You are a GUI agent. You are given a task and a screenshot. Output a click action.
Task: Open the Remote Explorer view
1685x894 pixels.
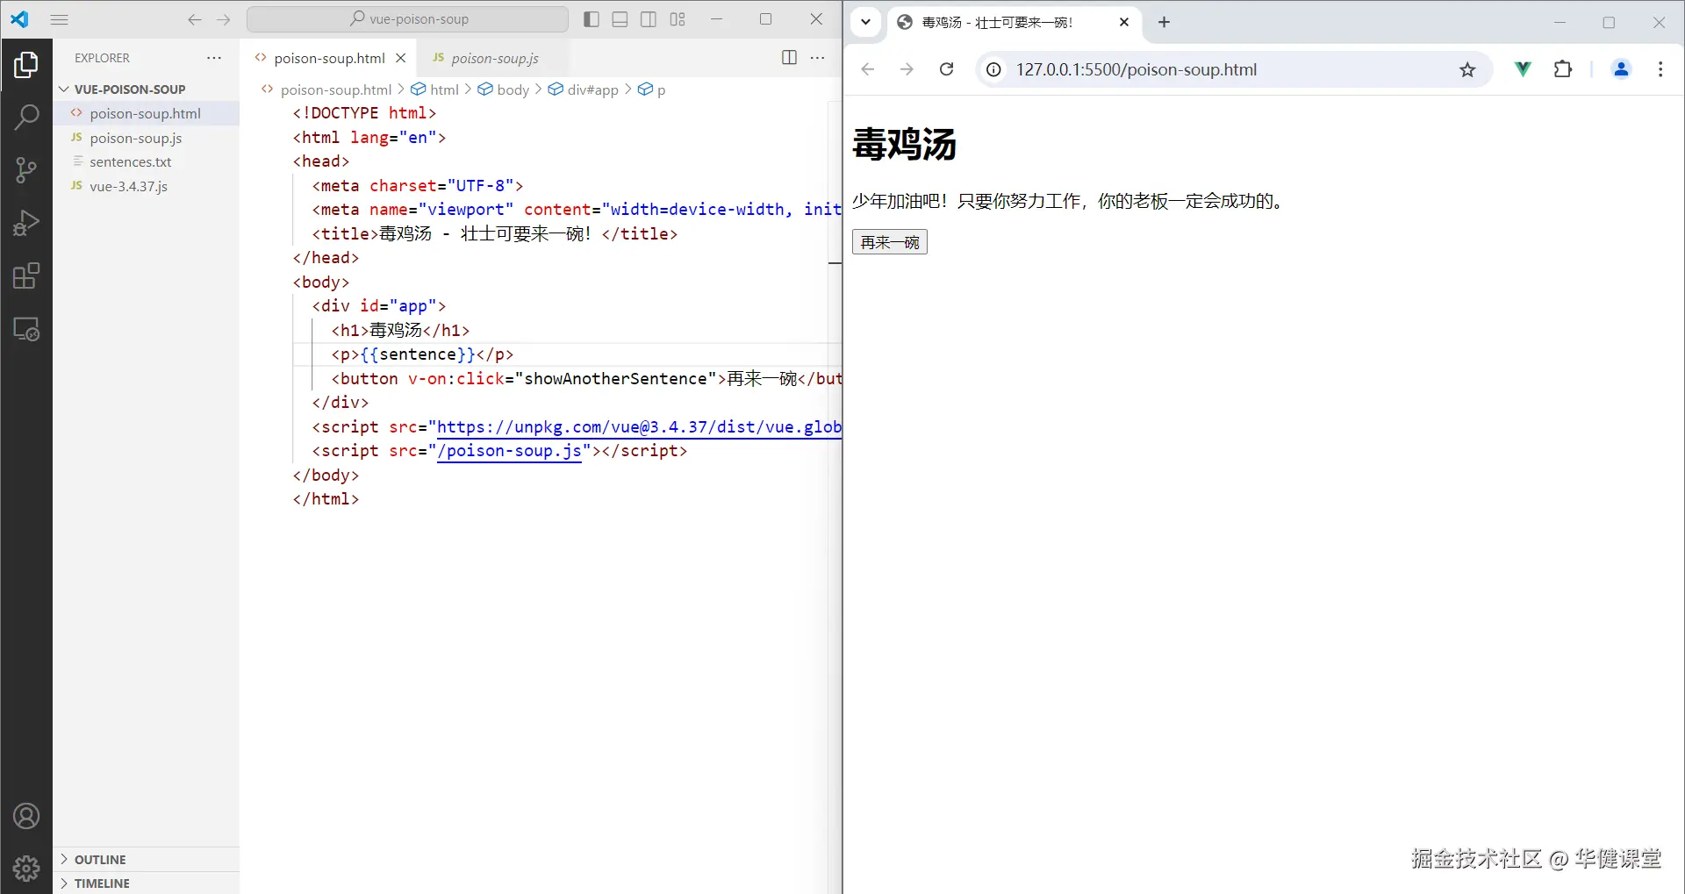pyautogui.click(x=26, y=329)
